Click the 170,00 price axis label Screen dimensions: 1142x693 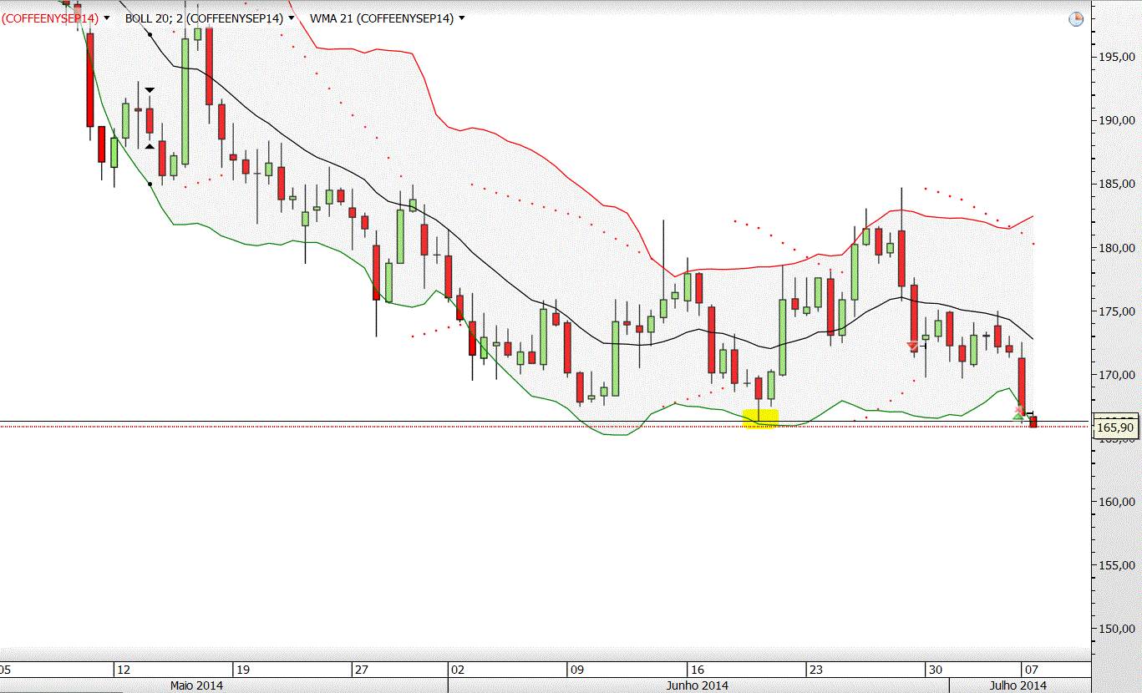coord(1116,375)
